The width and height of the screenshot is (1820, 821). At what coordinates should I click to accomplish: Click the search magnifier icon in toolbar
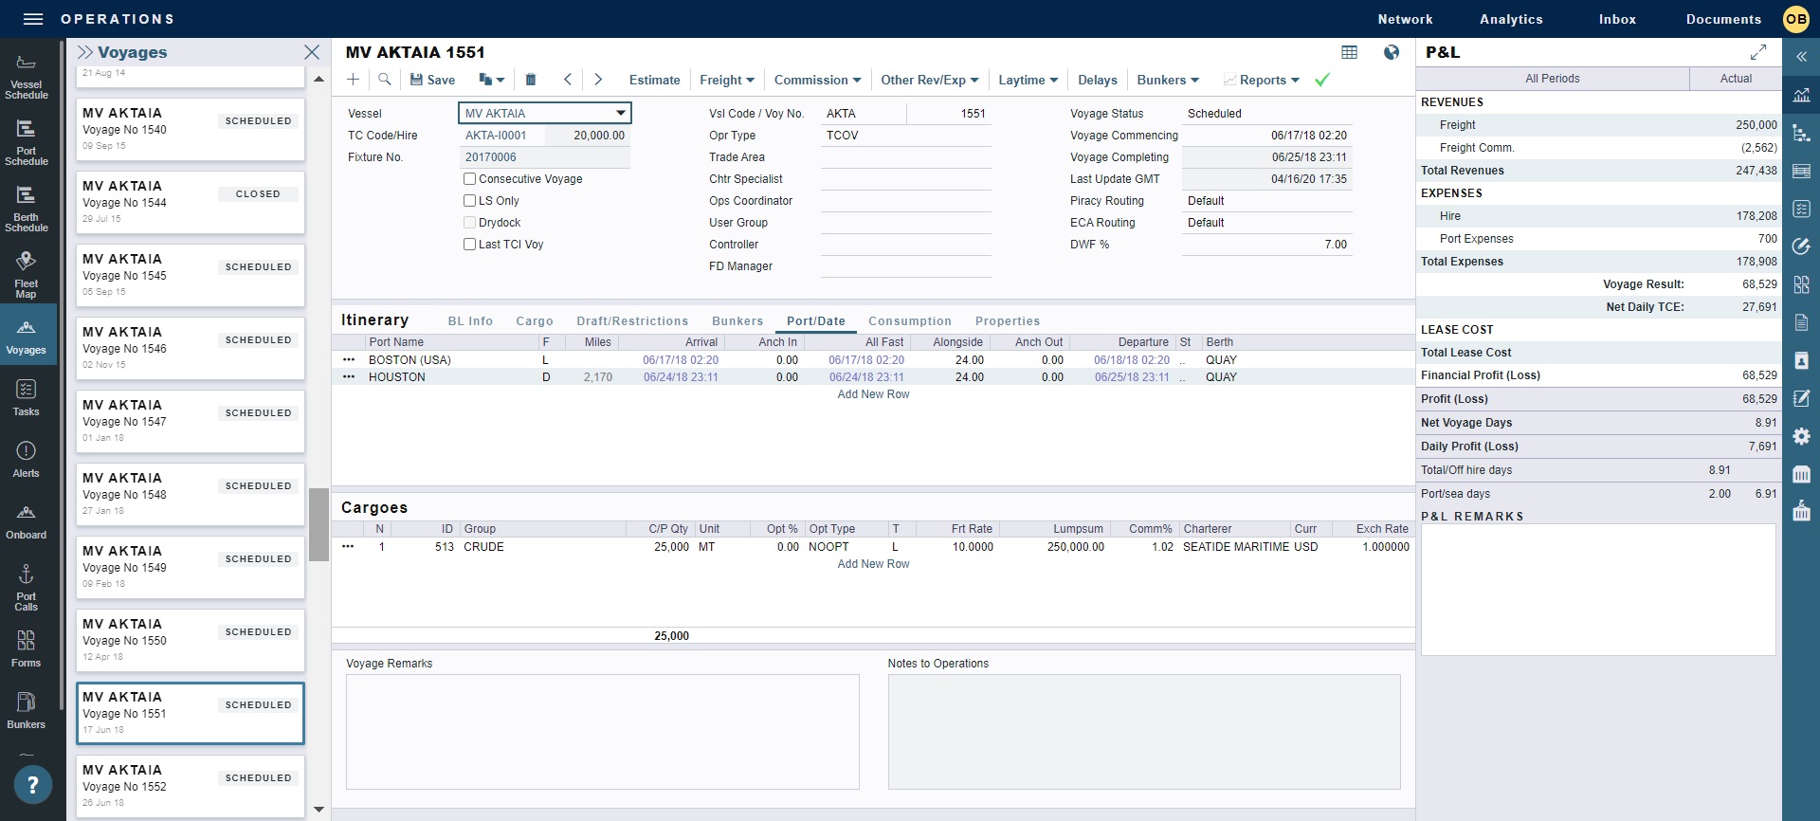385,80
